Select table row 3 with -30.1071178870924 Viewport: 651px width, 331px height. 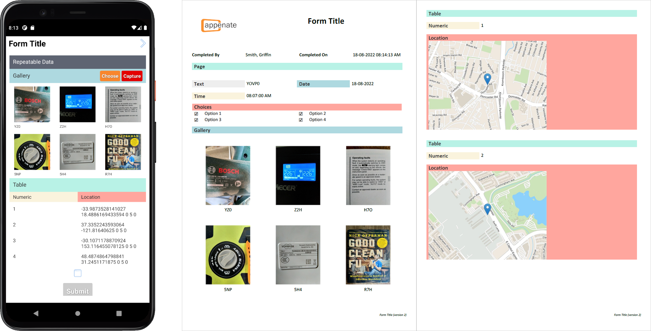point(78,243)
